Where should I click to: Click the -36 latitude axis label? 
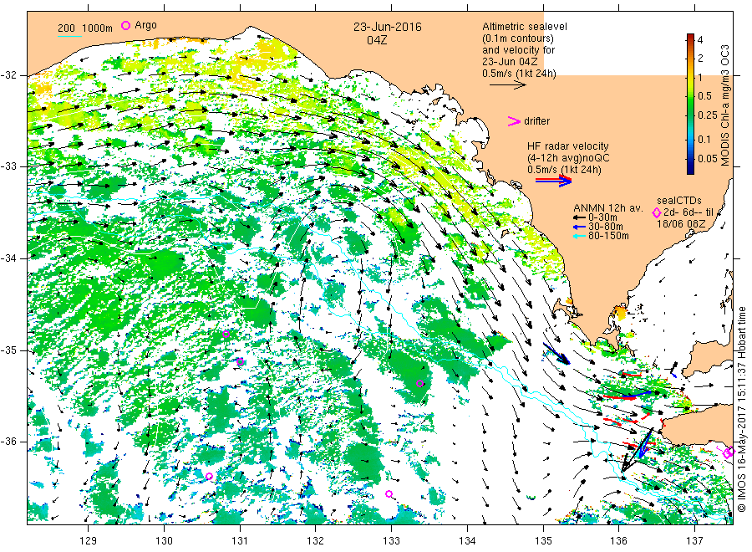tap(8, 442)
